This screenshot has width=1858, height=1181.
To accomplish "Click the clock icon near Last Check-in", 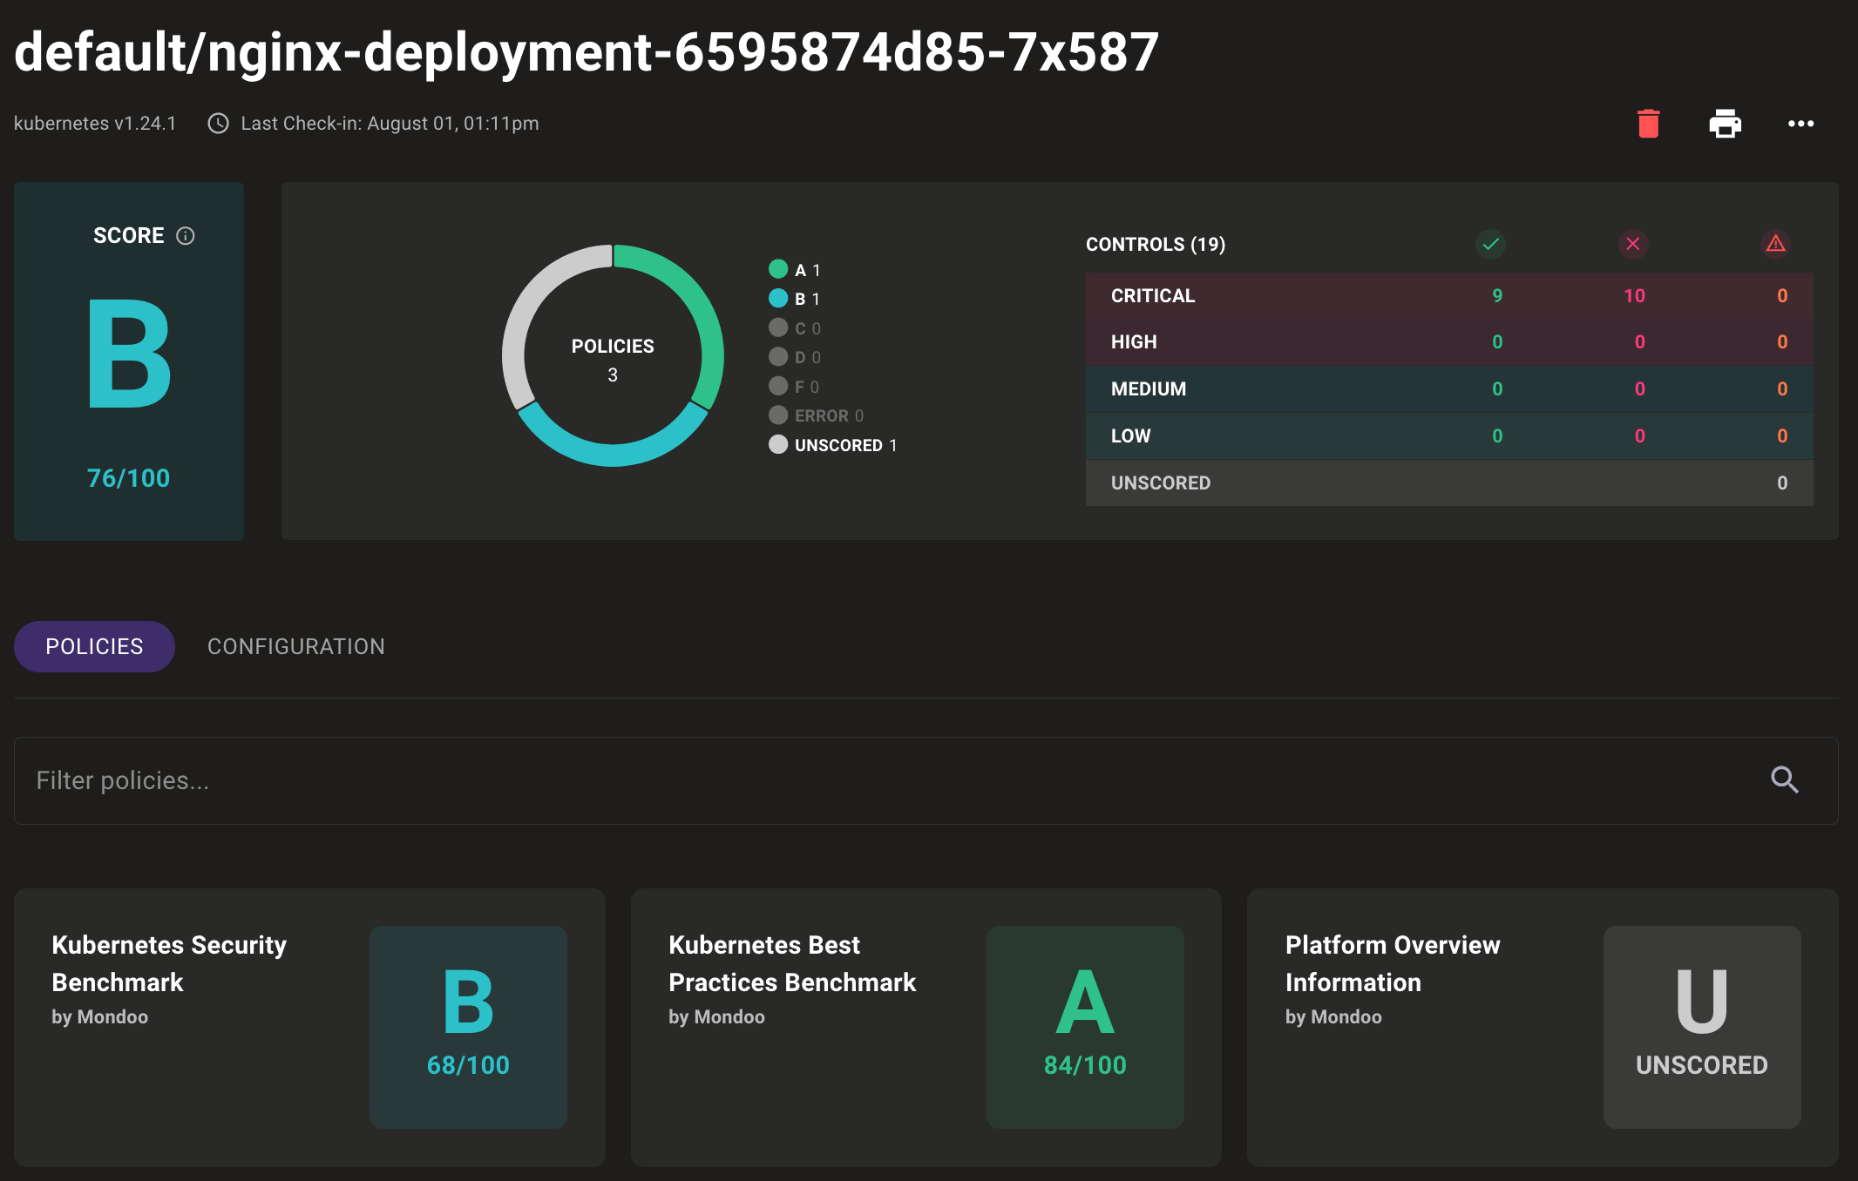I will pos(217,123).
